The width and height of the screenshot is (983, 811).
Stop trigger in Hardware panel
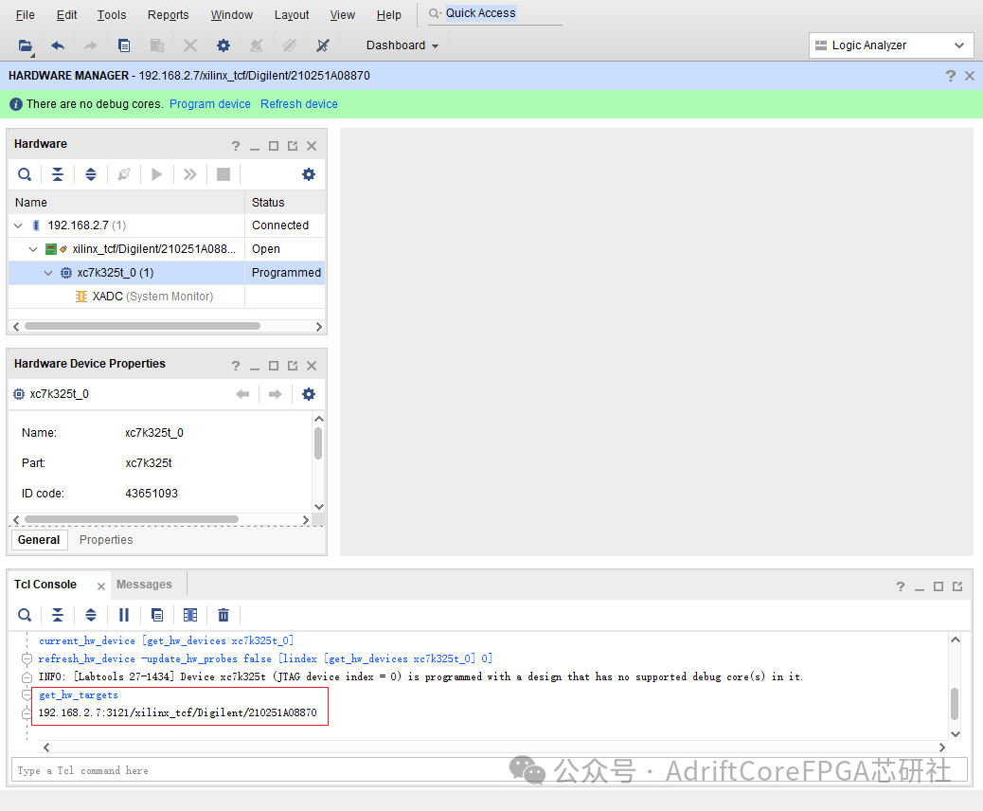pyautogui.click(x=223, y=174)
